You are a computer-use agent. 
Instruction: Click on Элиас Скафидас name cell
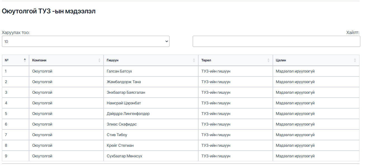coord(122,124)
